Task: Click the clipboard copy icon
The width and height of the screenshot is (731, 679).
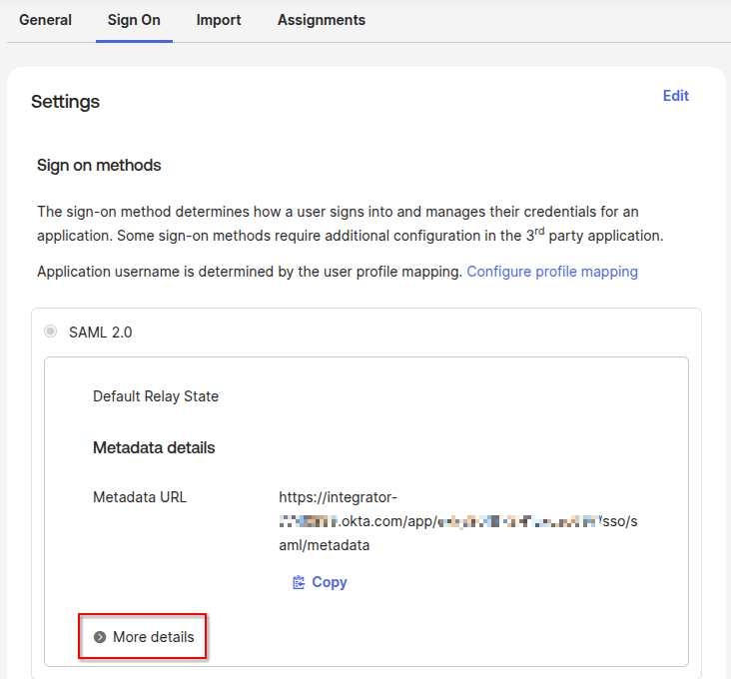Action: (299, 582)
